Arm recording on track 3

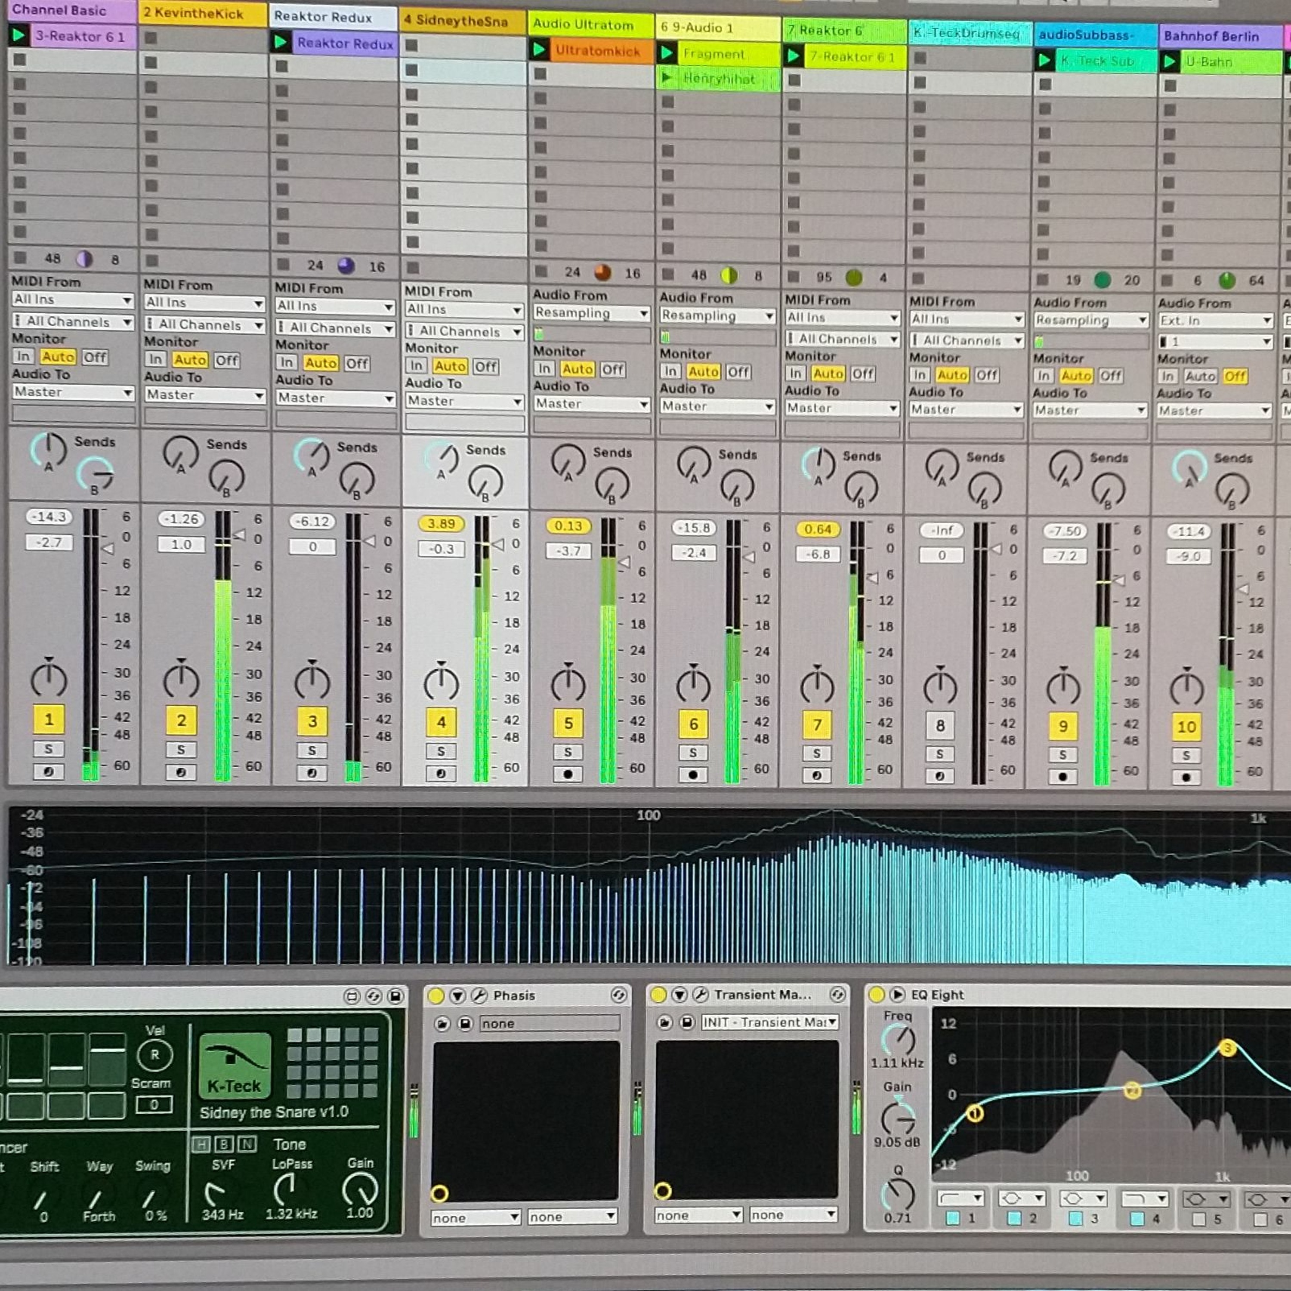coord(312,774)
